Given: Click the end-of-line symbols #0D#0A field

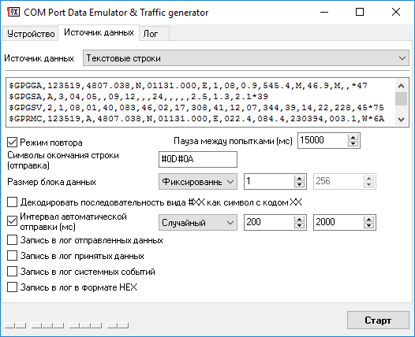Looking at the screenshot, I should pos(198,160).
